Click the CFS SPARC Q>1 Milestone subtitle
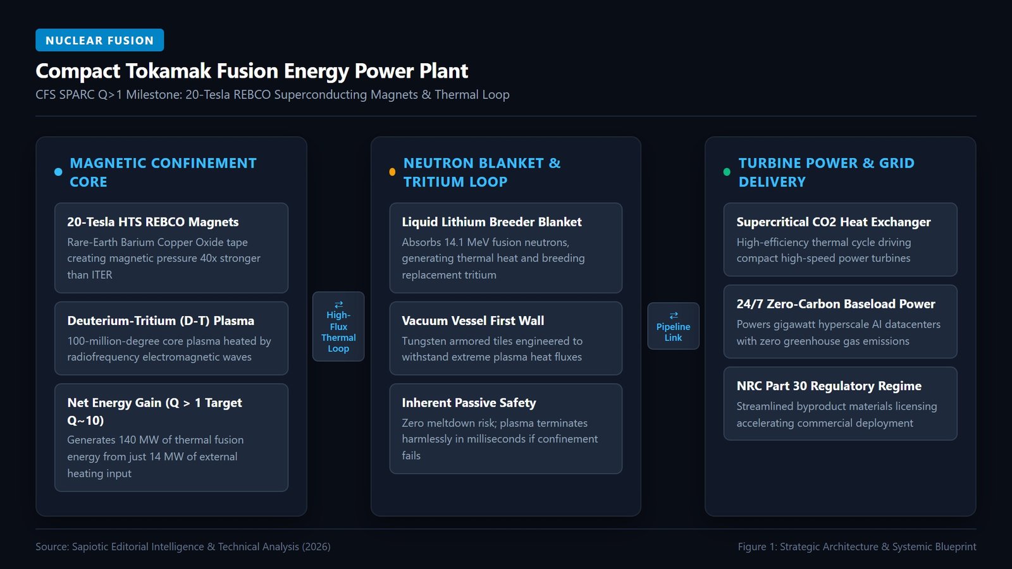 (x=273, y=95)
